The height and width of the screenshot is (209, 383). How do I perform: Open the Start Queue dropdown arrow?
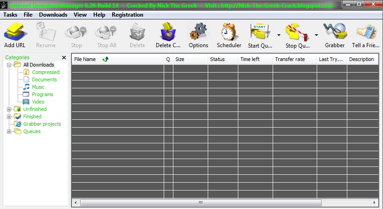(279, 35)
